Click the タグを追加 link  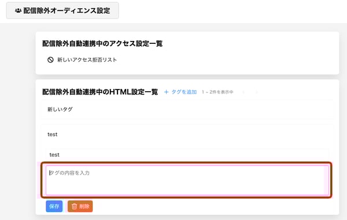pos(180,92)
